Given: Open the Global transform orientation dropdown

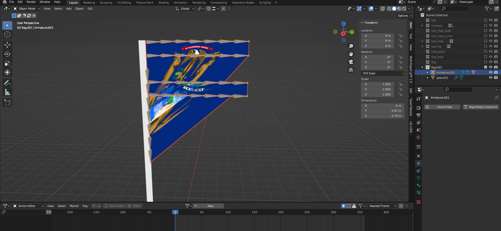Looking at the screenshot, I should (x=185, y=9).
